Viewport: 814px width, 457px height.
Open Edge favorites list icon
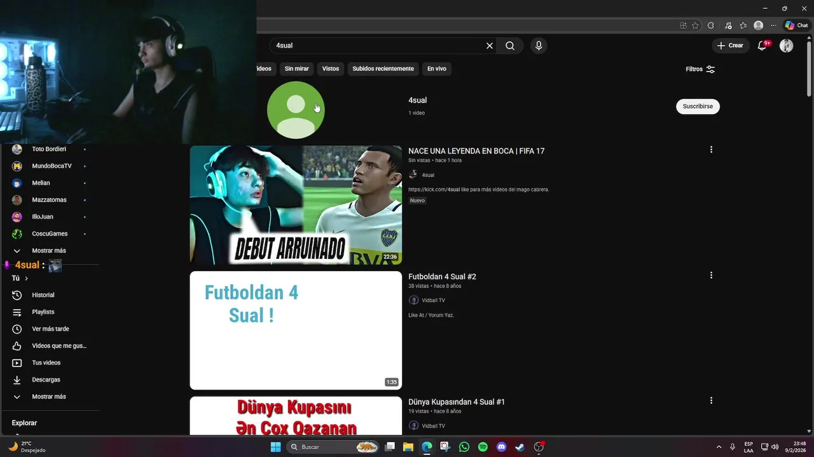pyautogui.click(x=743, y=25)
